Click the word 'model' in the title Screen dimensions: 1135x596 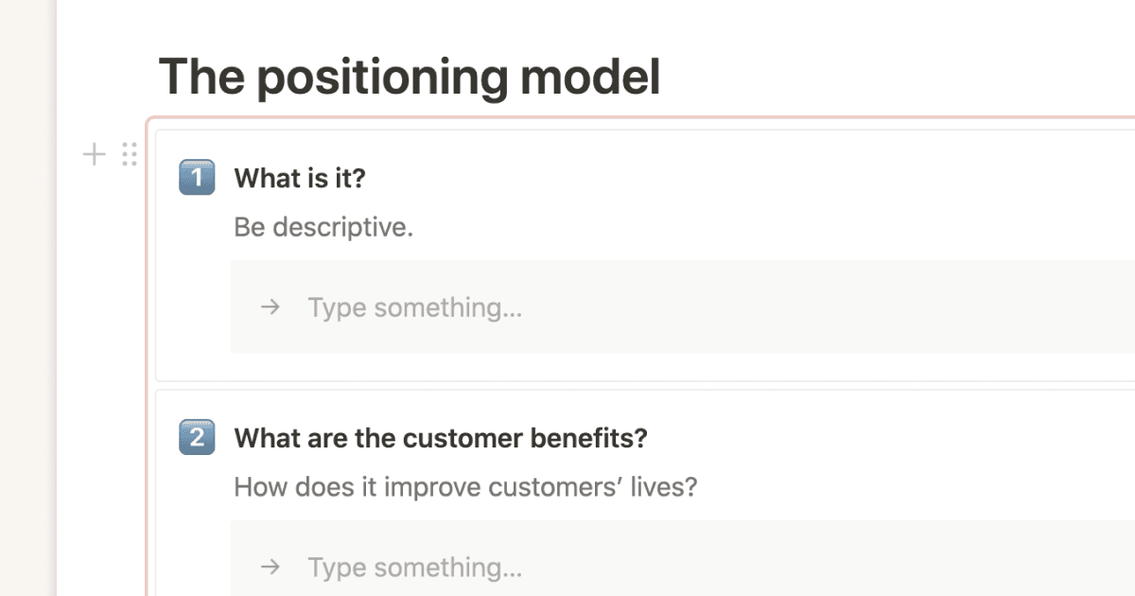[590, 78]
